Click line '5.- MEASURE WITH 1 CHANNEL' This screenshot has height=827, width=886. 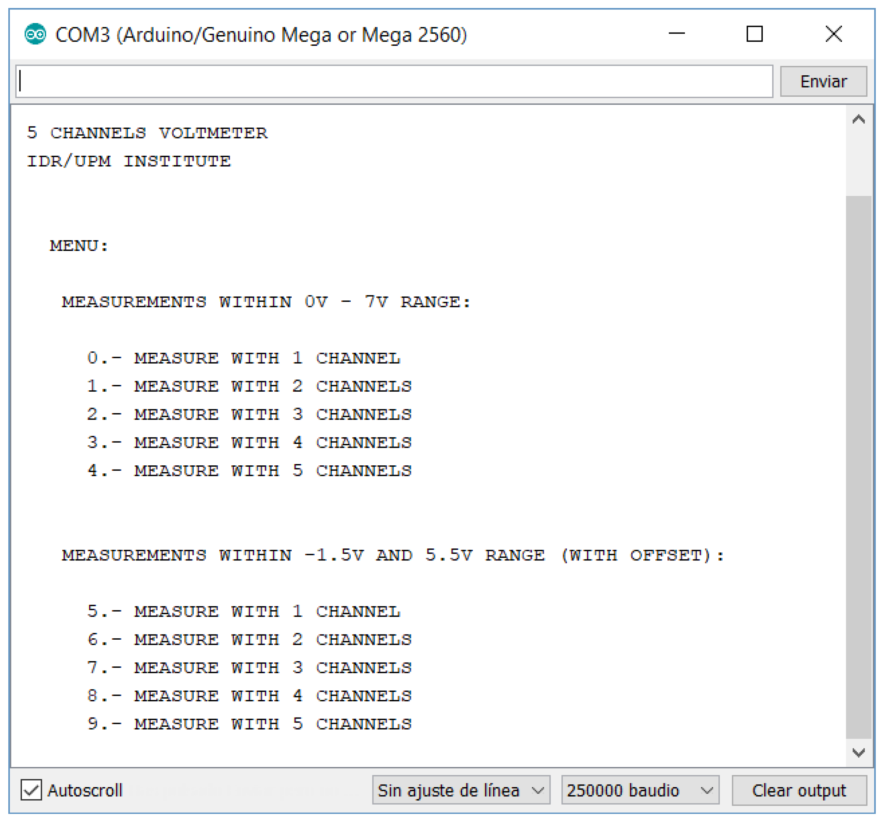(244, 611)
